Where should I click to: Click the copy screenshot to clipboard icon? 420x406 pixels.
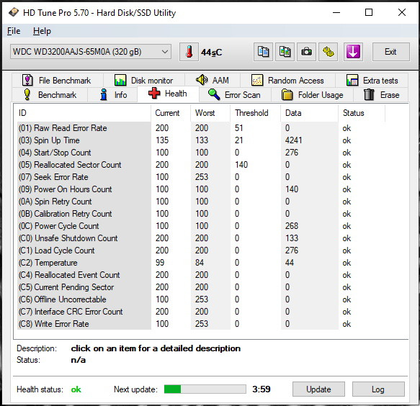click(x=285, y=52)
